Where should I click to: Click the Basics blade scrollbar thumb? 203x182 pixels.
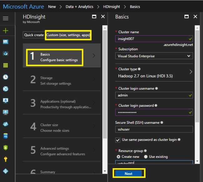(x=197, y=76)
